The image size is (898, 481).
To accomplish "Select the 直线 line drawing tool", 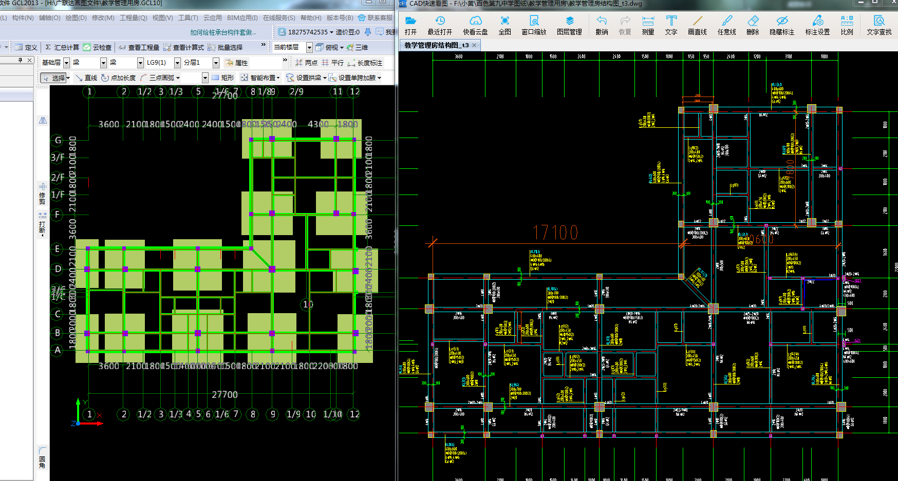I will tap(86, 78).
